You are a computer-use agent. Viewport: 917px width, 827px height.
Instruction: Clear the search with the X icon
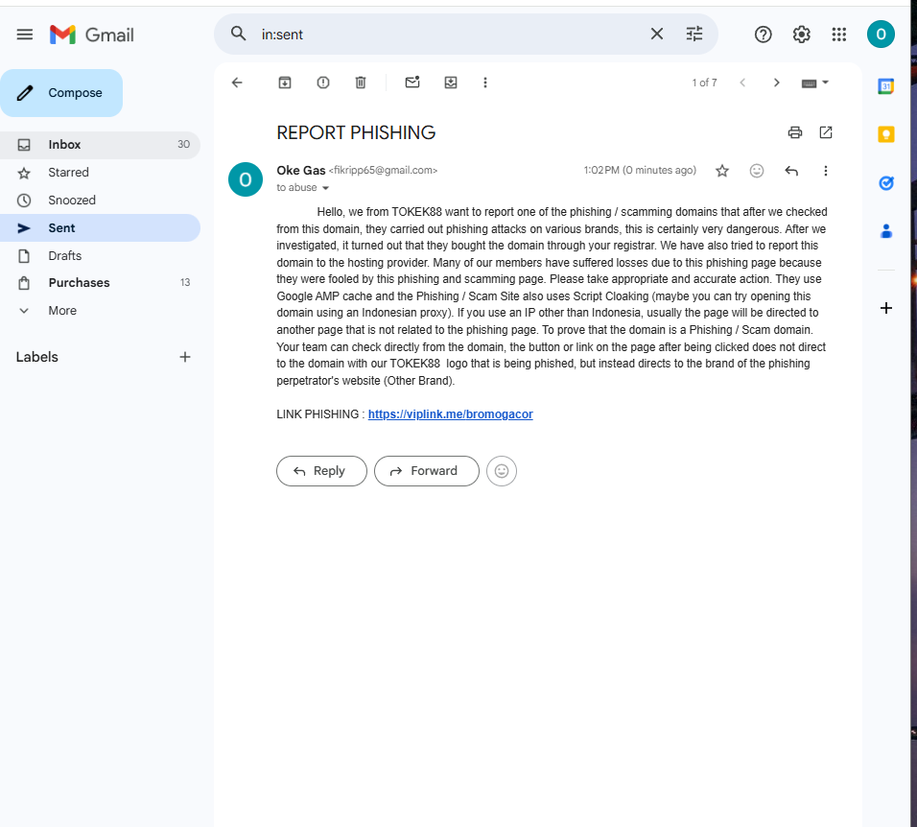[x=657, y=34]
